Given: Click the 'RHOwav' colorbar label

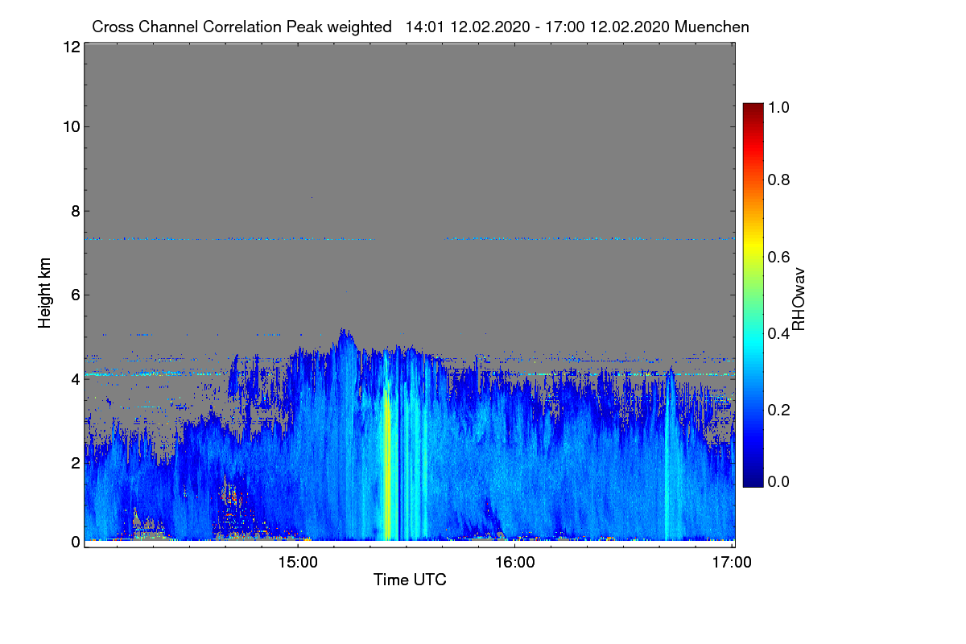Looking at the screenshot, I should pos(799,299).
